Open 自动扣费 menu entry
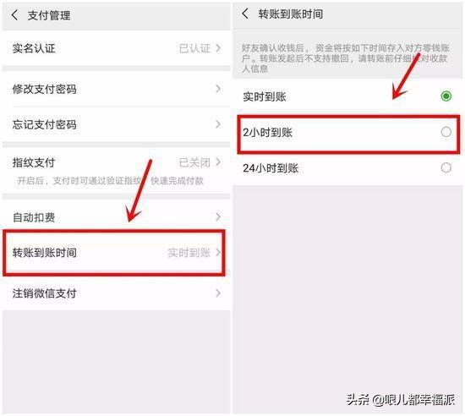Image resolution: width=465 pixels, height=416 pixels. pyautogui.click(x=116, y=216)
